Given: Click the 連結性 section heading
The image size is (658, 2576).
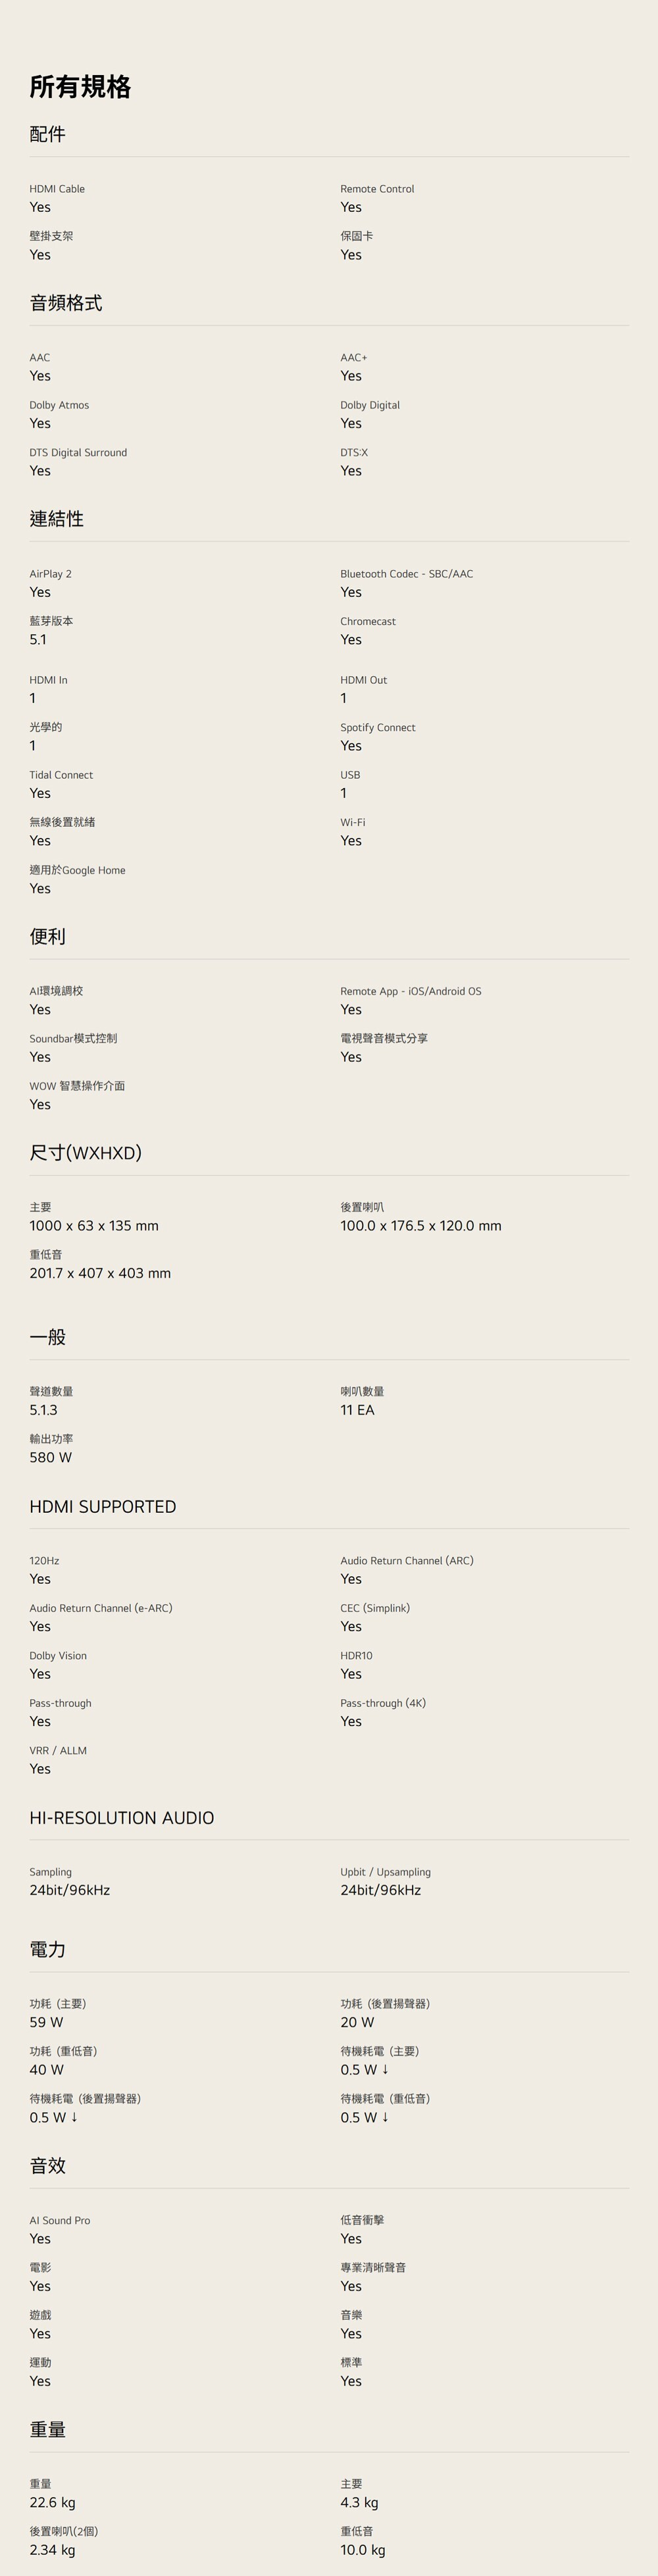Looking at the screenshot, I should coord(56,519).
